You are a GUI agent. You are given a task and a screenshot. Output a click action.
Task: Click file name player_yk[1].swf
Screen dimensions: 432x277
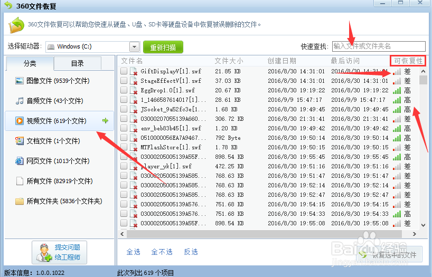(166, 166)
